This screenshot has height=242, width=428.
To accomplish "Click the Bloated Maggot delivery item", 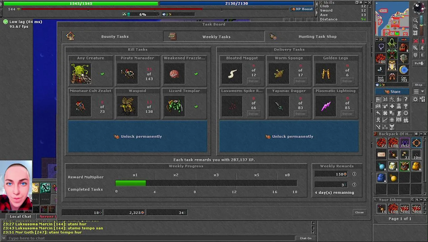I will 232,74.
